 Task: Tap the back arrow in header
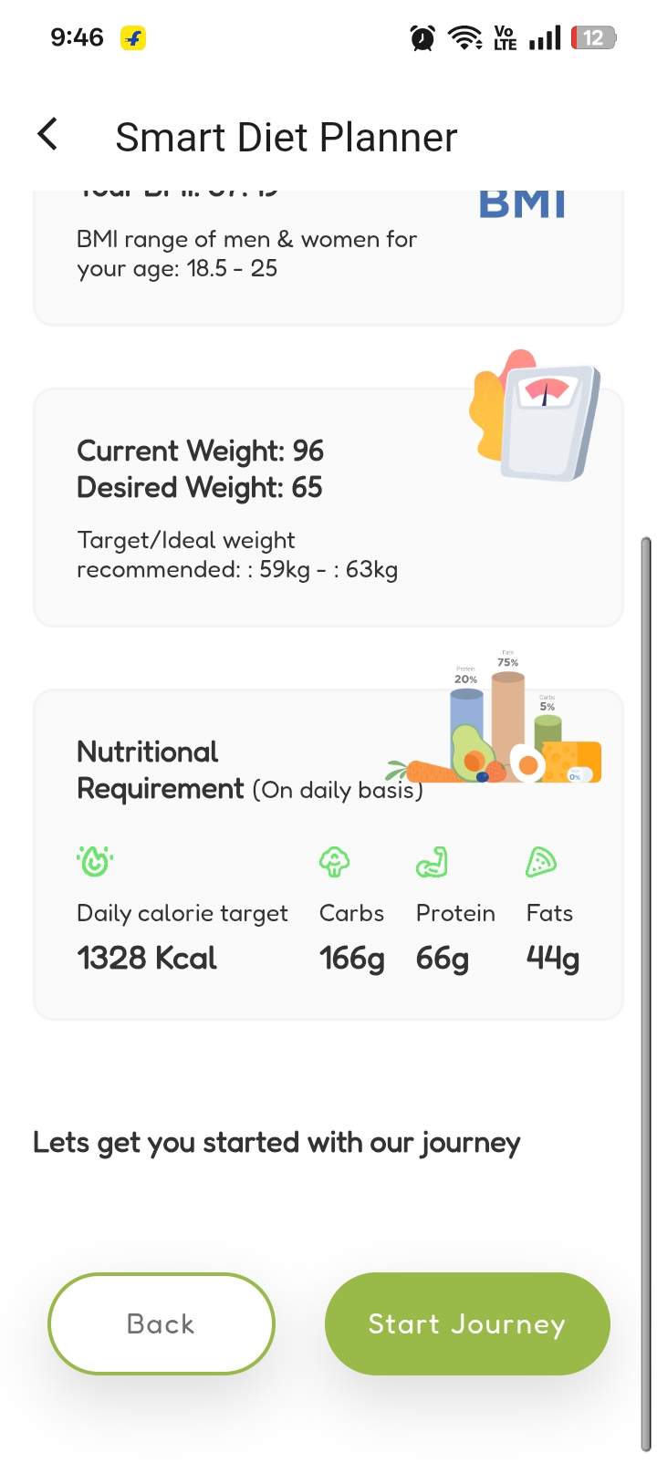47,135
